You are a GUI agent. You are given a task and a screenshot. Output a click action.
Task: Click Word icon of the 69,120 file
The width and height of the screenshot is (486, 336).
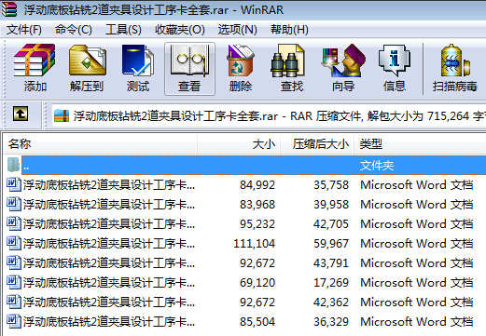pos(14,282)
